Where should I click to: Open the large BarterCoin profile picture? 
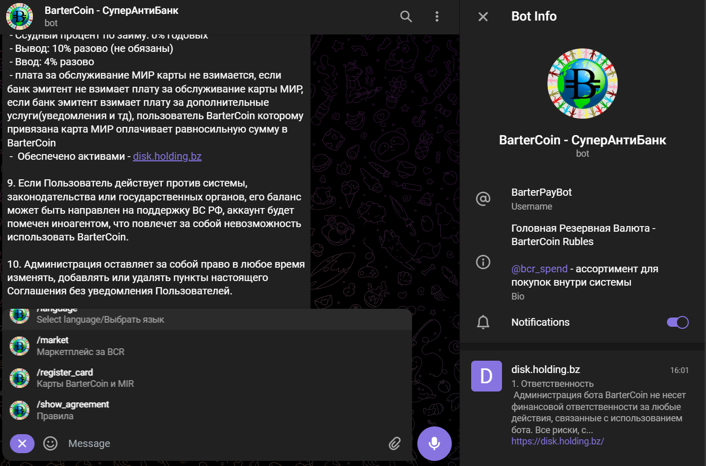coord(582,83)
